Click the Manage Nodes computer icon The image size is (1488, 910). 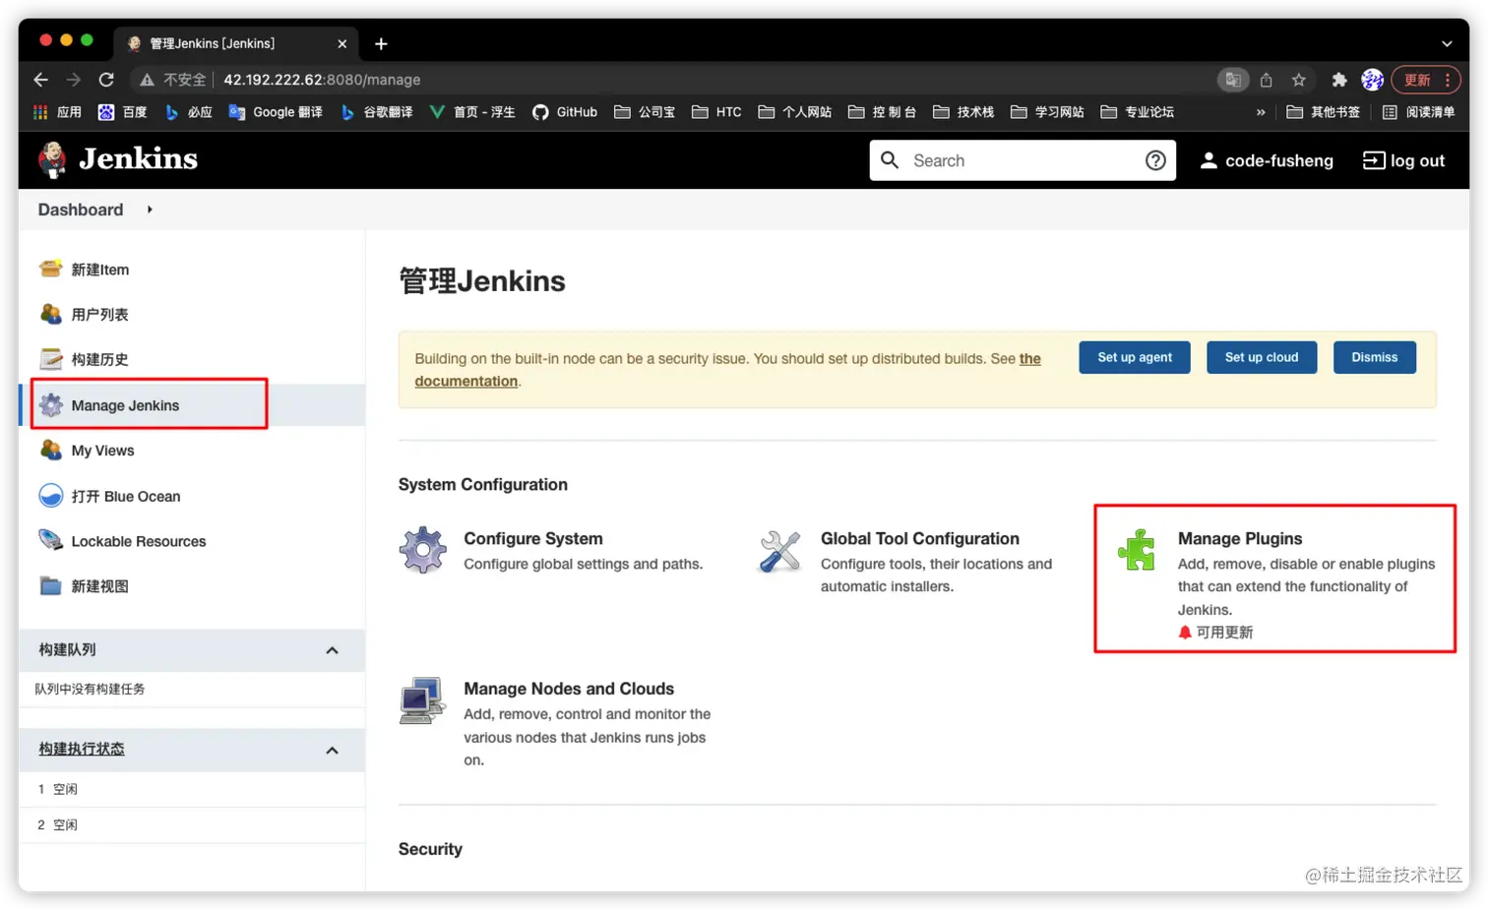422,700
